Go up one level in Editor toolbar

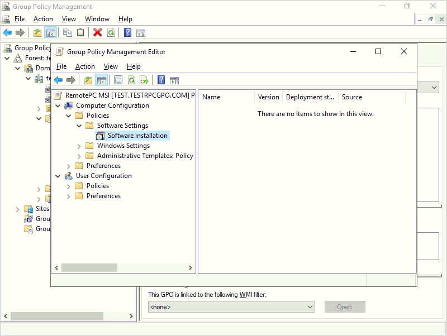point(88,80)
